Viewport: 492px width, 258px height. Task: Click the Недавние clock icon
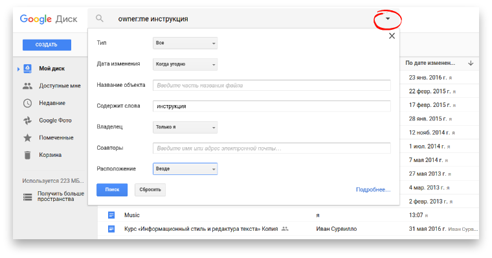coord(28,103)
